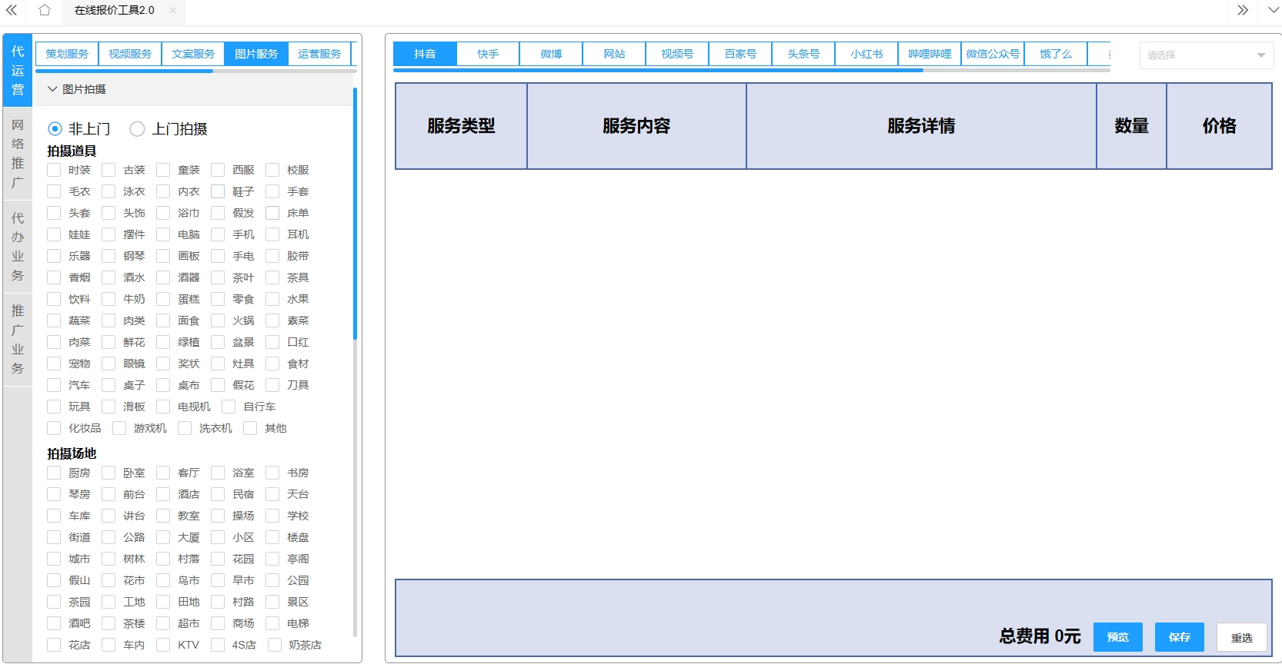The image size is (1282, 664).
Task: Open the 小红书 platform tab
Action: point(866,54)
